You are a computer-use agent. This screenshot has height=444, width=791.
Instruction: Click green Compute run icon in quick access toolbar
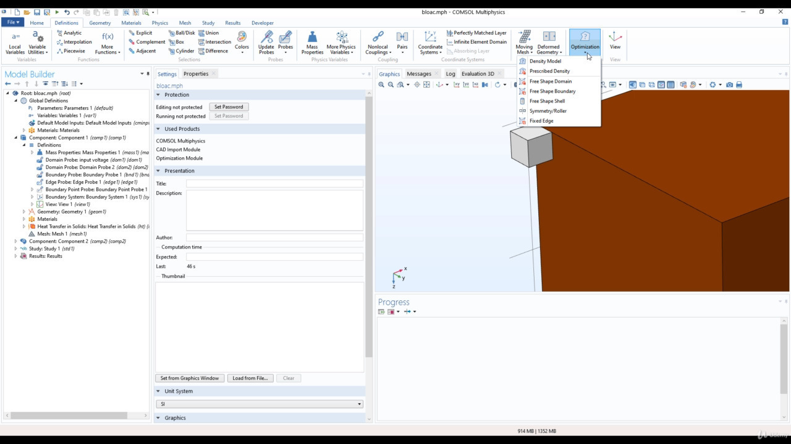57,12
